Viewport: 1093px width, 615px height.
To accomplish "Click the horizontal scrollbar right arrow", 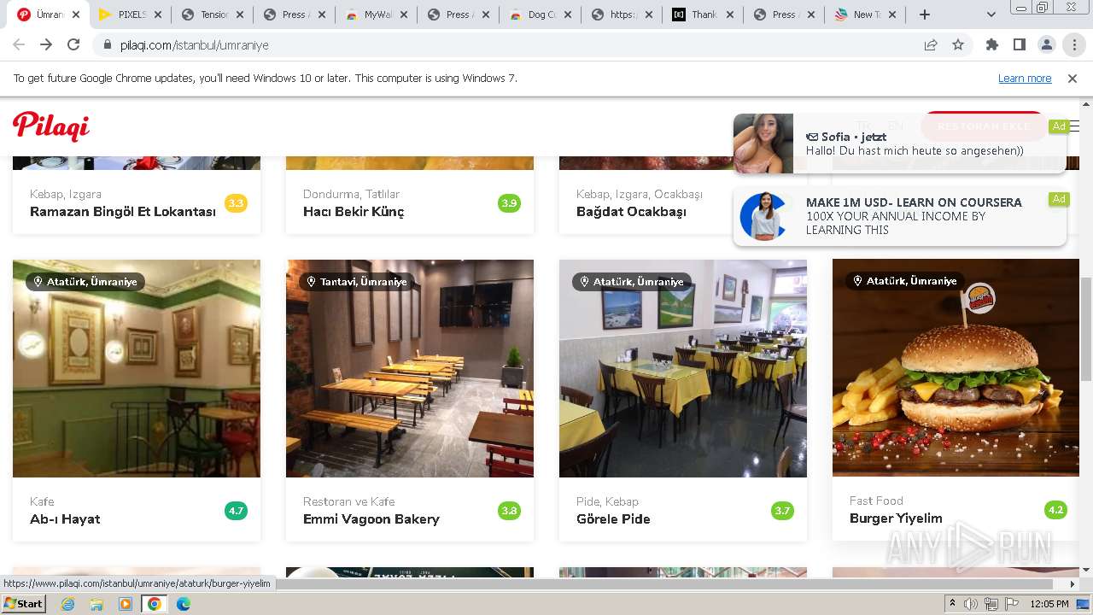I will pos(1073,584).
